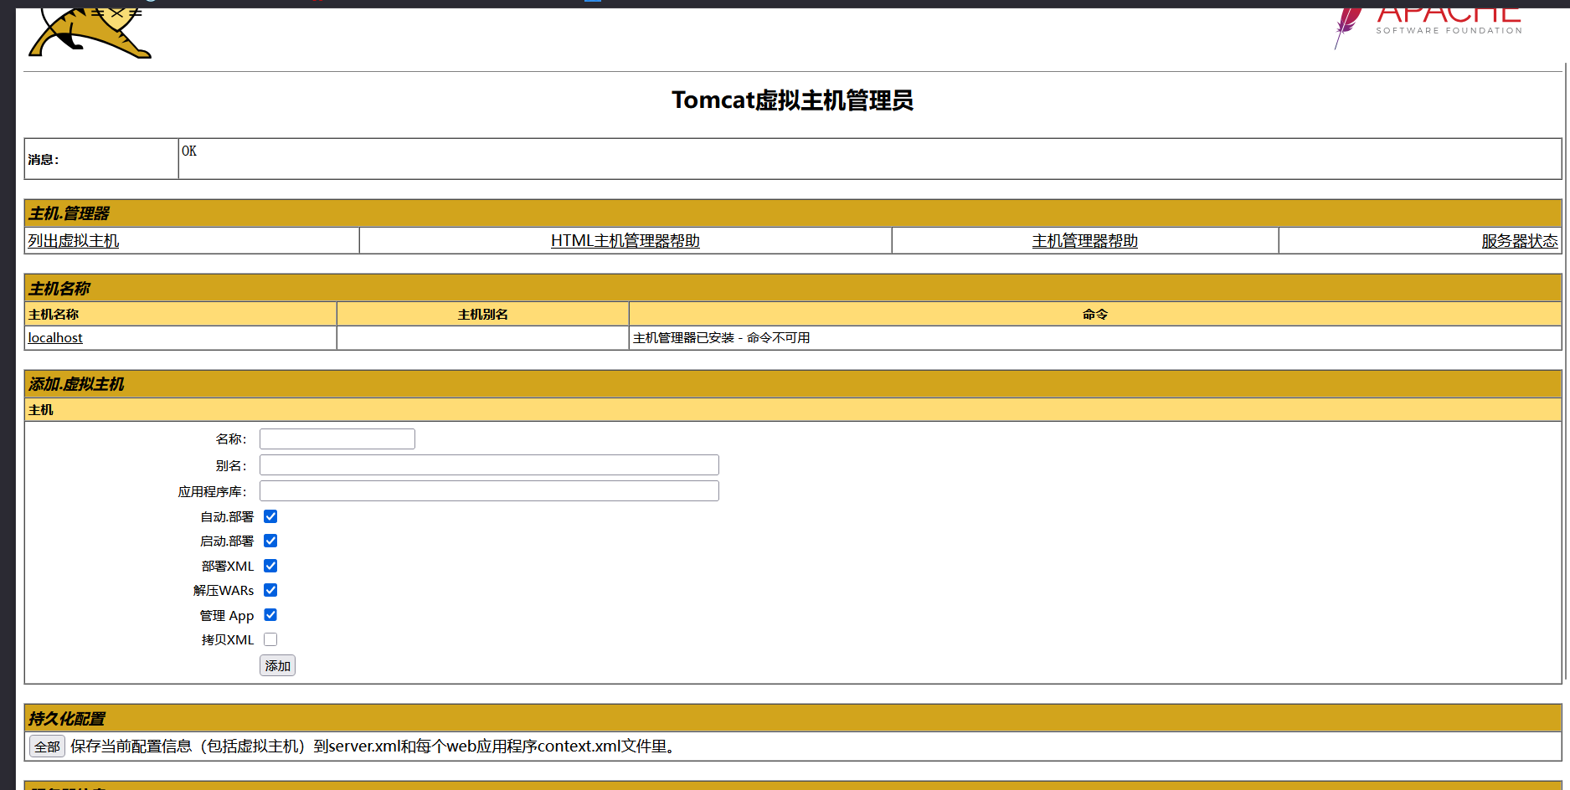Open the 主机管理器帮助 link
The image size is (1570, 790).
[1085, 241]
